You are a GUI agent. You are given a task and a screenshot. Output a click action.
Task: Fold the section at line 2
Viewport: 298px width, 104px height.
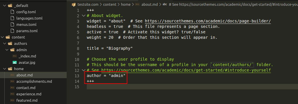83,16
